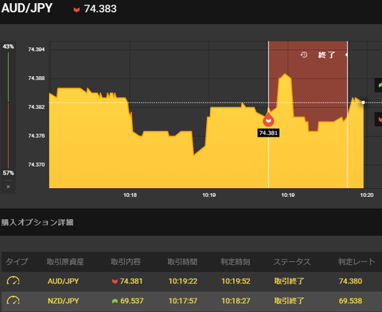Click the タイプ column header
The image size is (382, 312).
click(17, 262)
